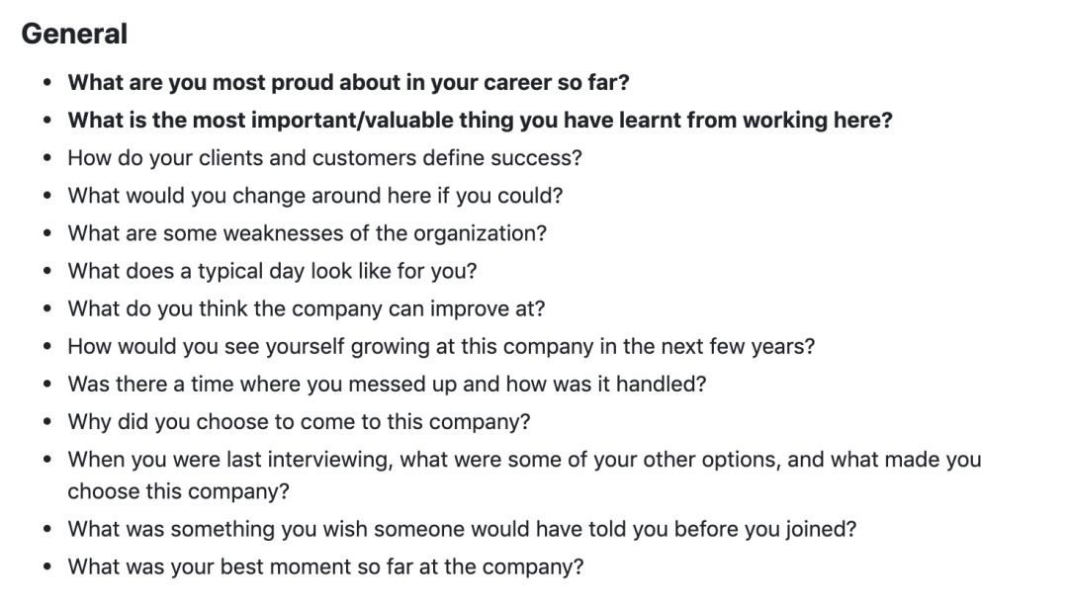Viewport: 1068px width, 606px height.
Task: Click the wrapped line 'choose this company?'
Action: point(178,491)
